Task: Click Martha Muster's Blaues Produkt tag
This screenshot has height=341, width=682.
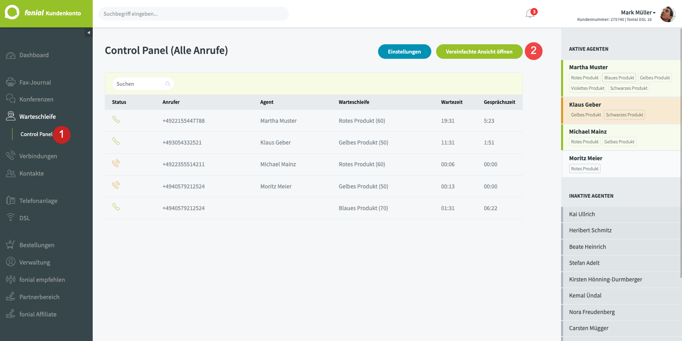Action: [619, 78]
